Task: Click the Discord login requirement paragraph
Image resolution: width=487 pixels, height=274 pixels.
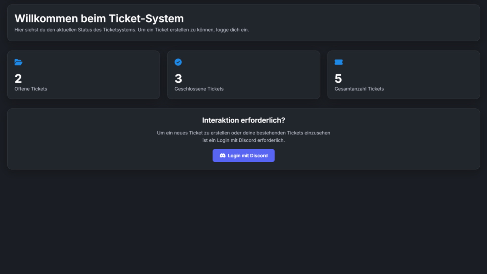Action: (244, 137)
